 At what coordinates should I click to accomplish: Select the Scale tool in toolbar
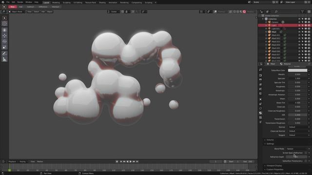pyautogui.click(x=4, y=47)
